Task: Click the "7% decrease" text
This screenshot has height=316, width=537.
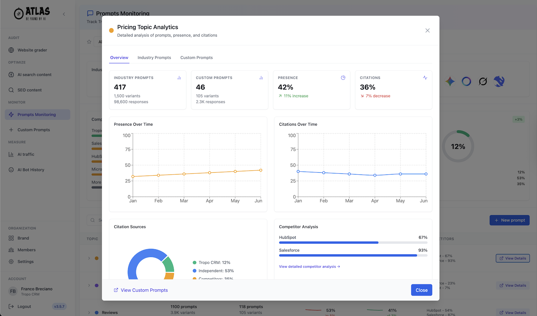Action: pos(378,96)
